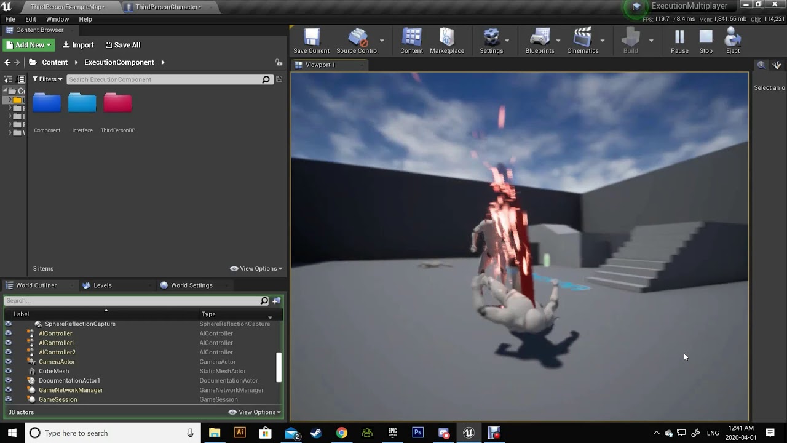Click the Content breadcrumb
This screenshot has height=443, width=787.
pyautogui.click(x=55, y=62)
